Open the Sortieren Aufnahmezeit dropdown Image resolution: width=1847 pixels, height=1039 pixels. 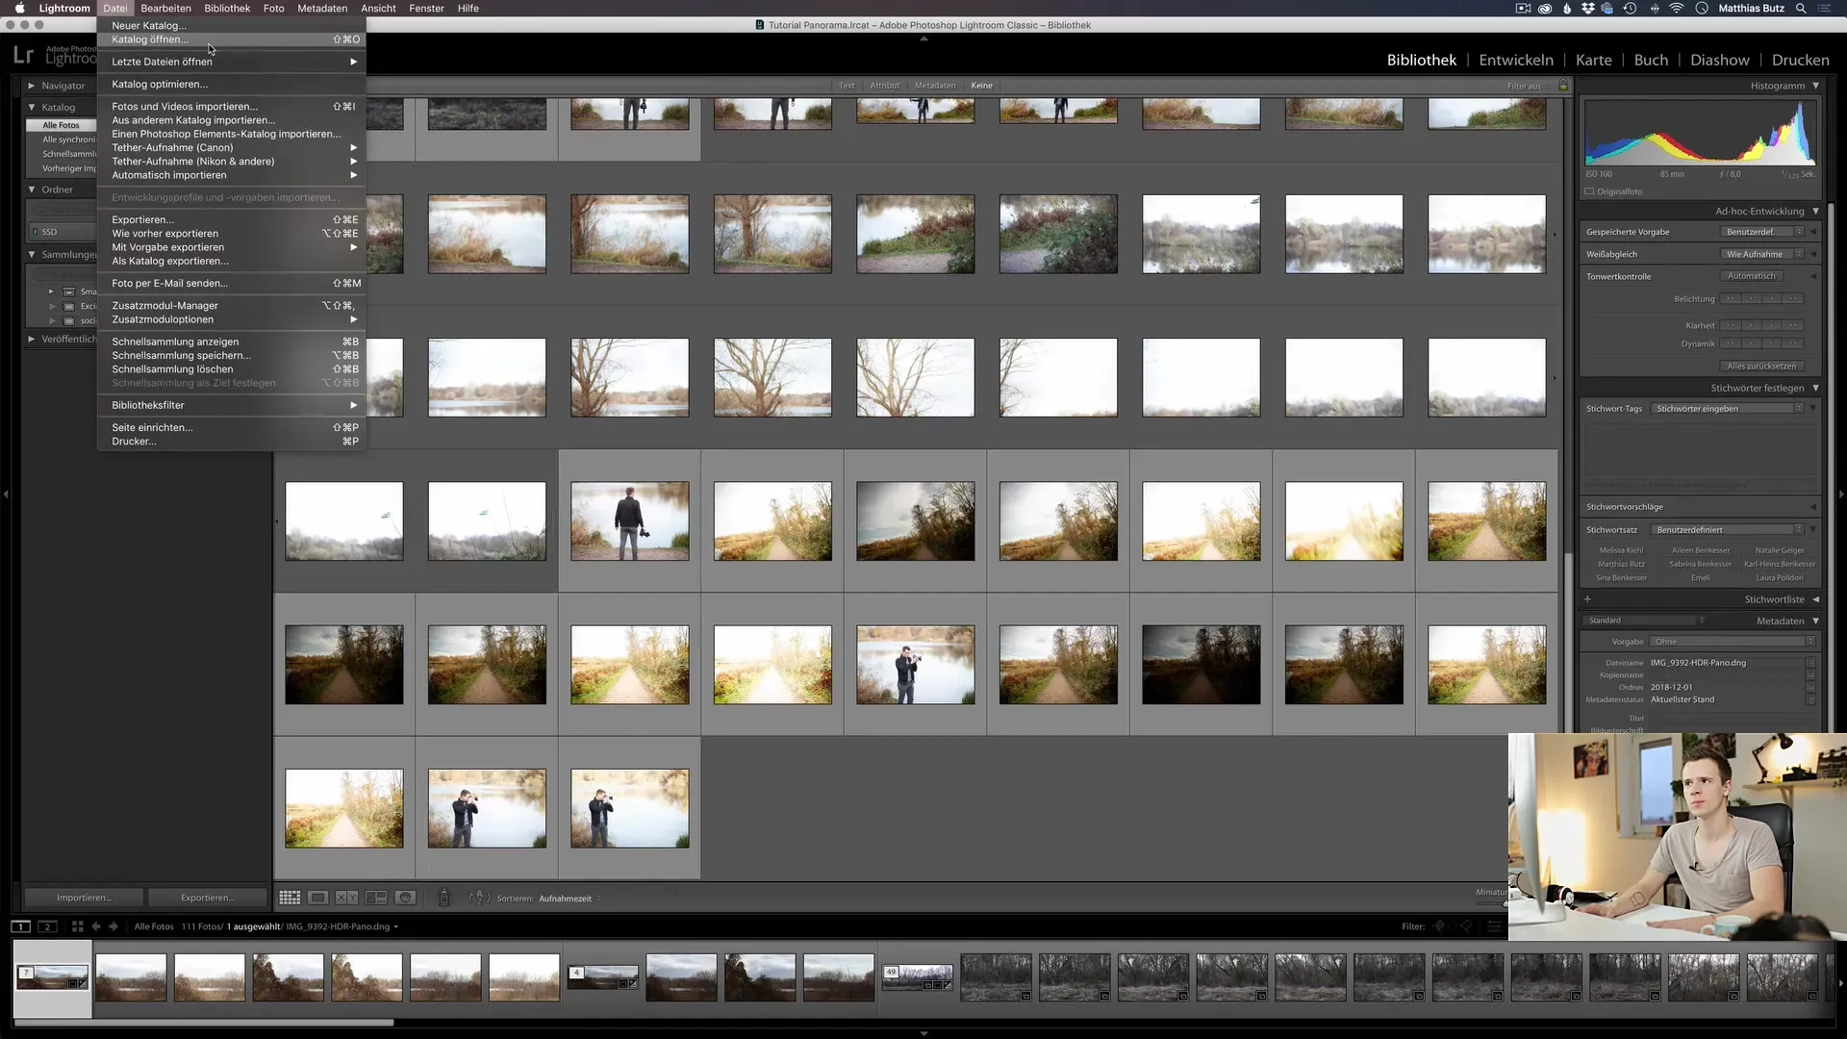point(569,899)
